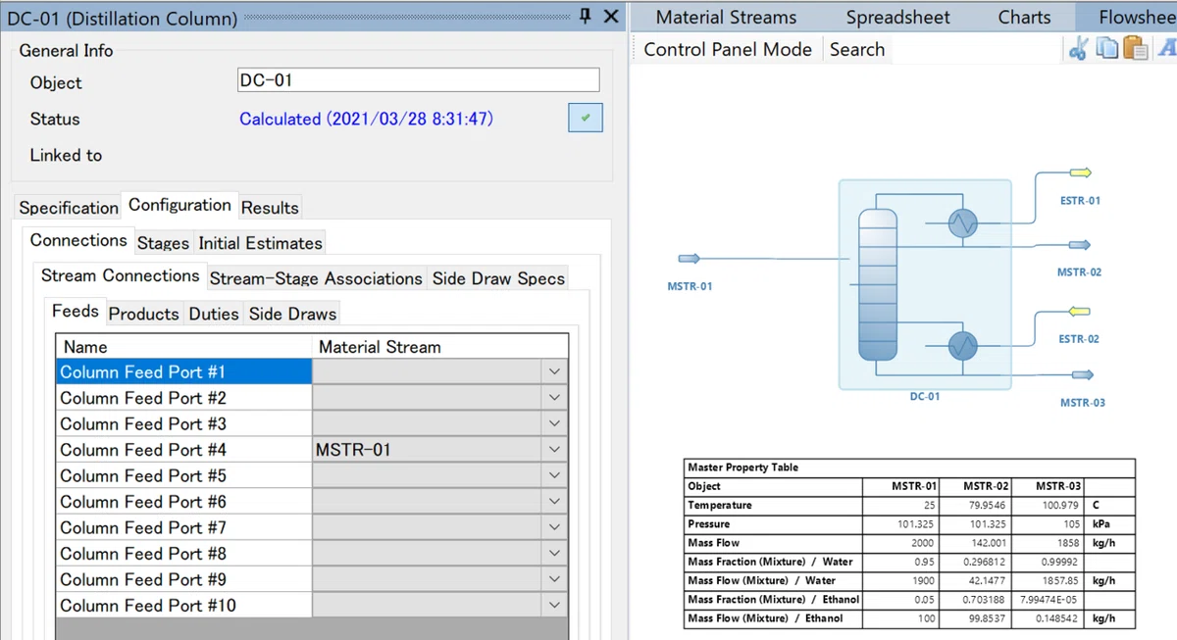Open the Material Streams tab

[726, 17]
